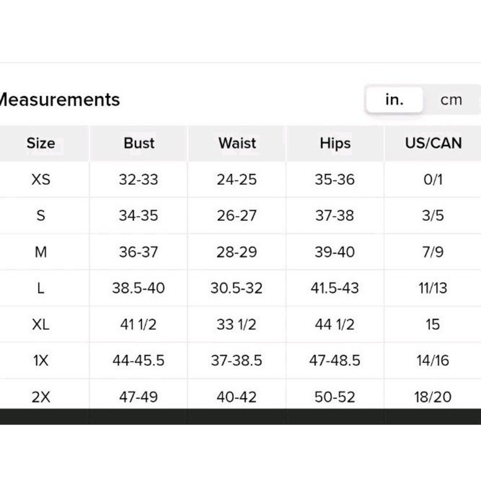Click the Waist column header
This screenshot has height=481, width=481.
click(237, 143)
